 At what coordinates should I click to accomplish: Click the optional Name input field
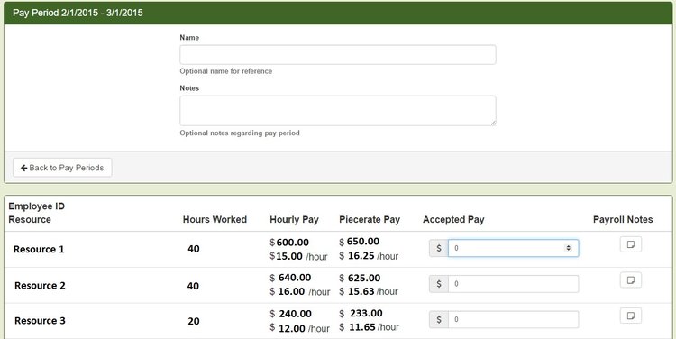pos(338,55)
